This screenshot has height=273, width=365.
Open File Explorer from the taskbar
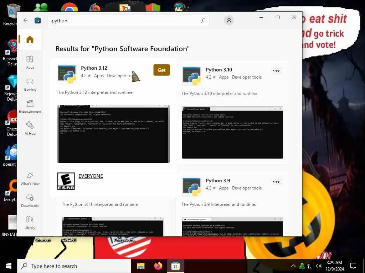[x=140, y=266]
